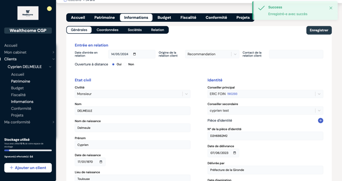Open Projets in client sidebar menu

[x=17, y=115]
